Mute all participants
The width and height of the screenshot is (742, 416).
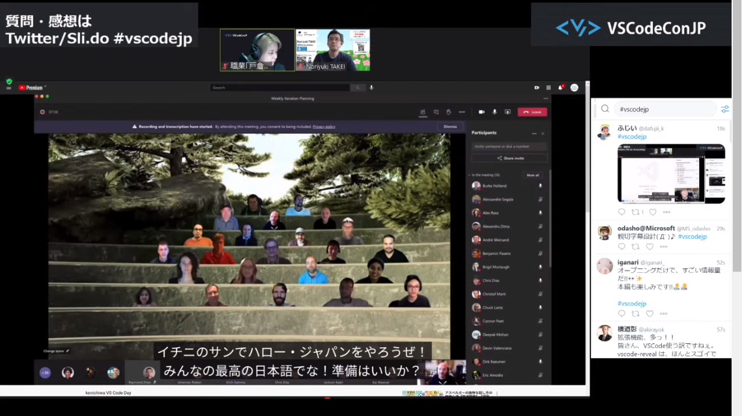pos(533,175)
